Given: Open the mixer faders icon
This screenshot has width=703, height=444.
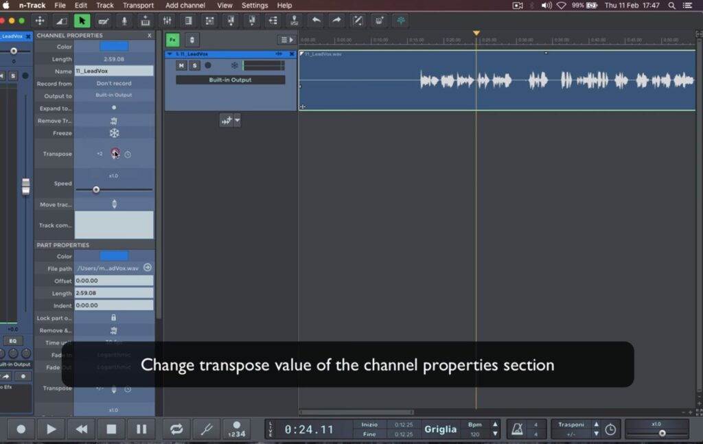Looking at the screenshot, I should pyautogui.click(x=168, y=21).
